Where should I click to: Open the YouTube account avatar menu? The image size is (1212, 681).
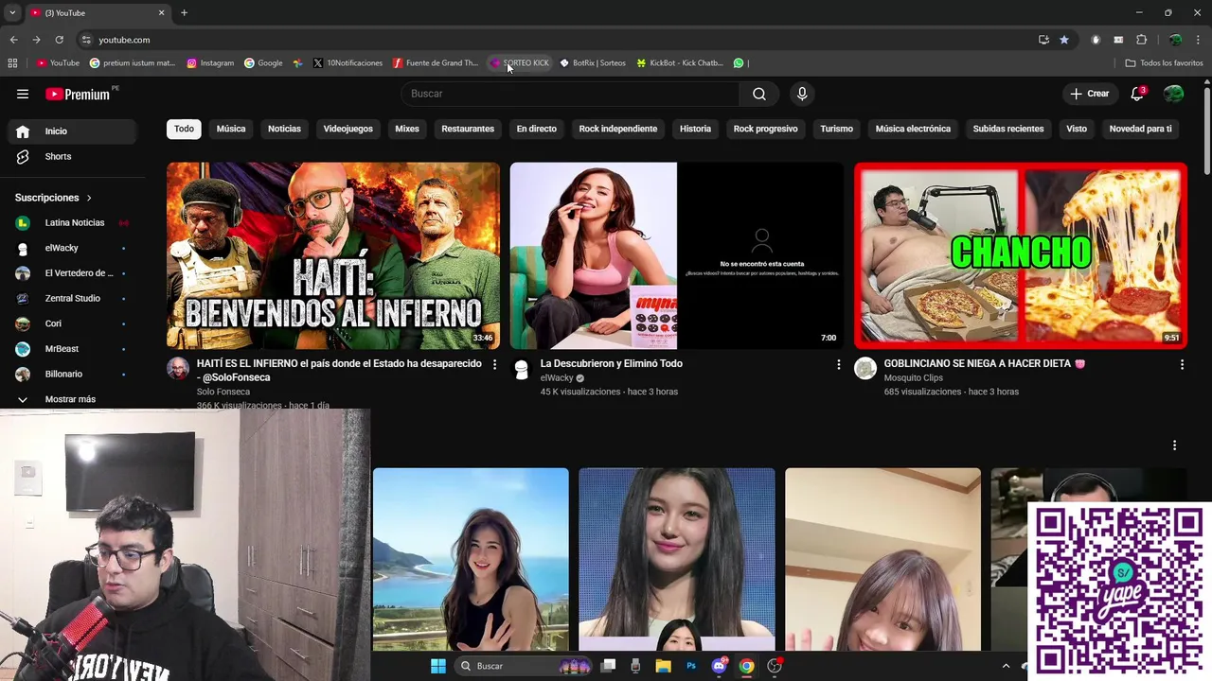(1173, 94)
